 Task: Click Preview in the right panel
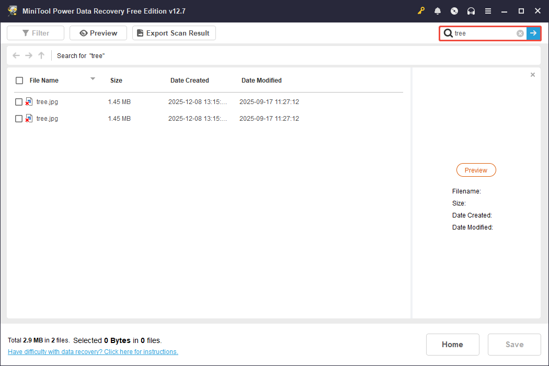476,169
